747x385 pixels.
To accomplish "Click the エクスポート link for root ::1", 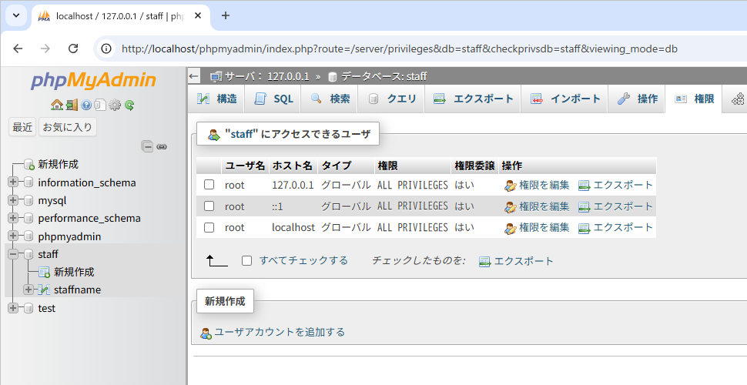I will point(623,206).
